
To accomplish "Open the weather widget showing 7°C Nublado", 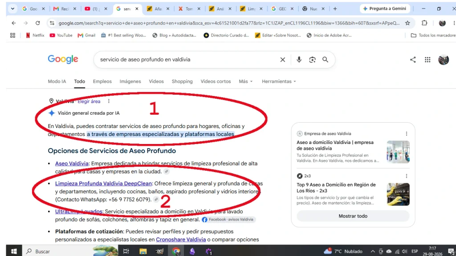I will 343,251.
